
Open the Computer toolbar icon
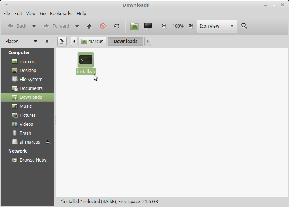click(148, 26)
